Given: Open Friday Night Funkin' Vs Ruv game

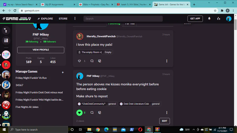Looking at the screenshot, I should 31,78.
